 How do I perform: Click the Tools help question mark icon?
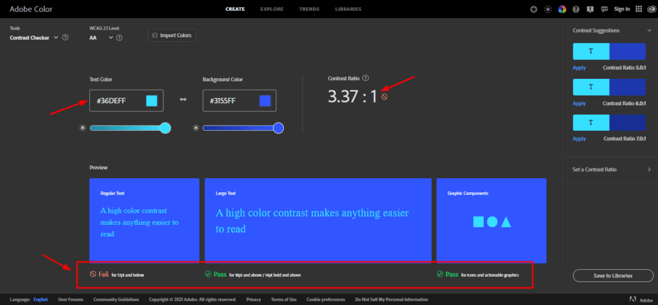pyautogui.click(x=66, y=38)
